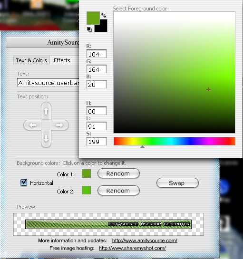The height and width of the screenshot is (259, 243).
Task: Click the Random button for Color 2
Action: coord(118,191)
